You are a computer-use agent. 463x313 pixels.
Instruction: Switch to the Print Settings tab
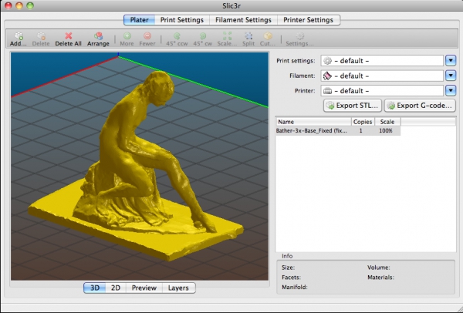pos(182,19)
